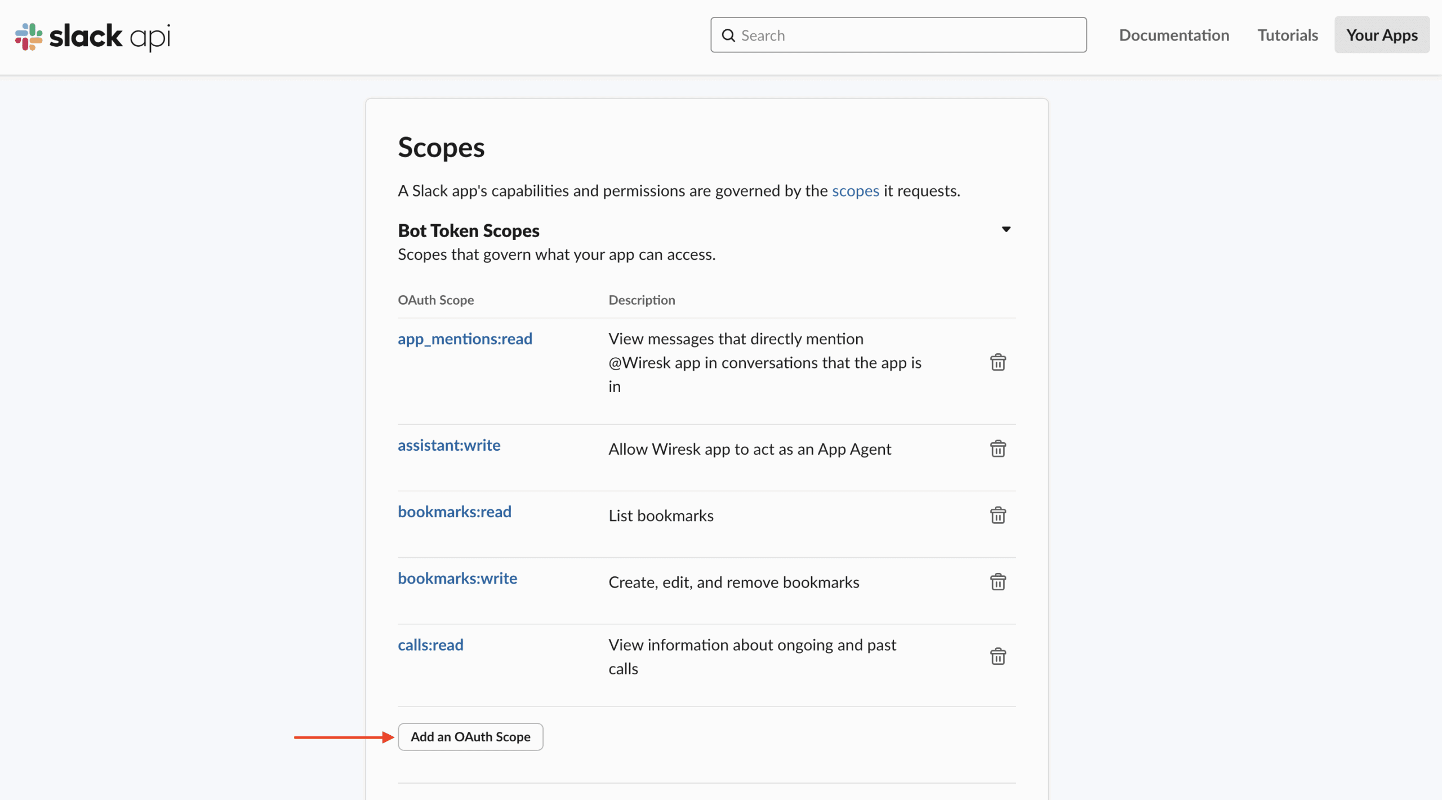Collapse the Bot Token Scopes section
1442x800 pixels.
pos(1006,229)
